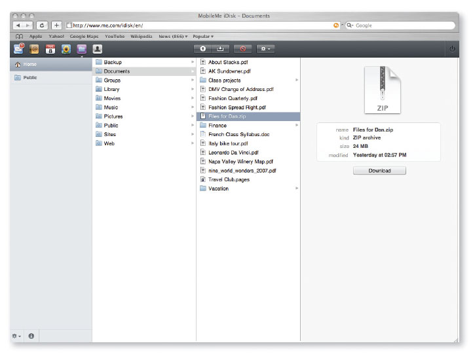Expand the Vacation folder arrow

pos(297,188)
